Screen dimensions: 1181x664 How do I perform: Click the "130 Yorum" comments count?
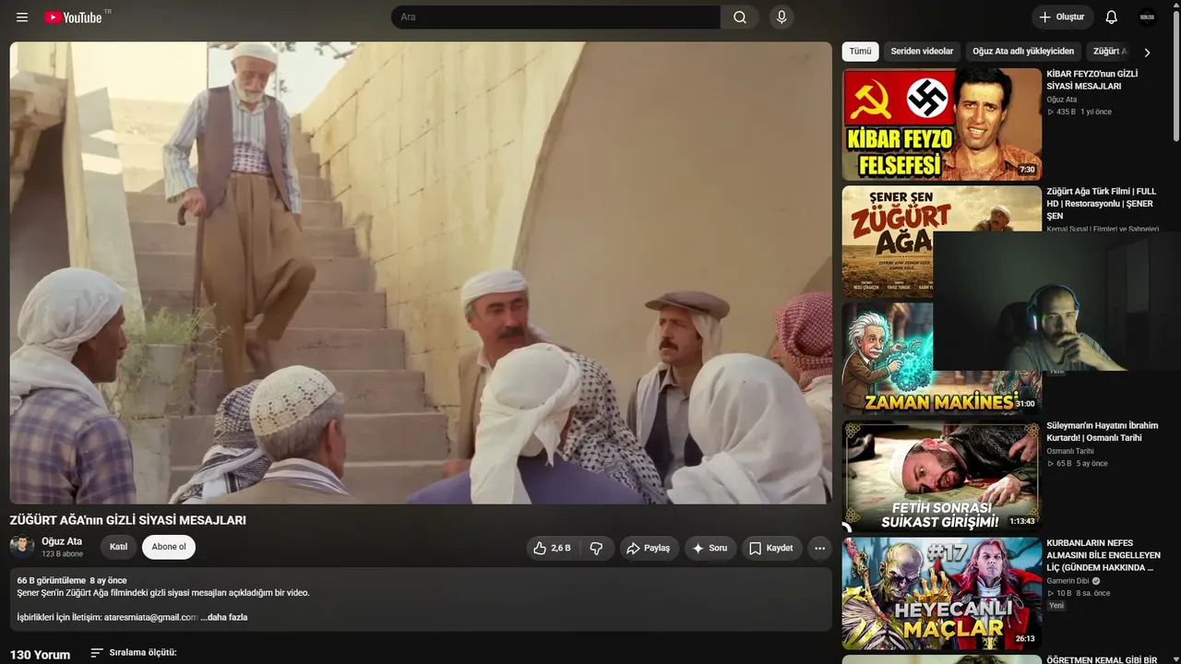(40, 655)
